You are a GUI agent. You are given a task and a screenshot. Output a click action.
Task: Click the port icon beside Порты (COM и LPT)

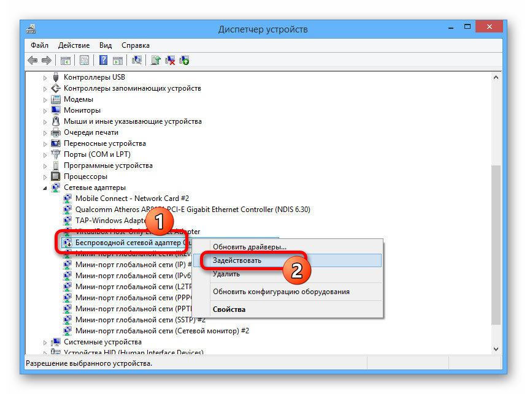pyautogui.click(x=56, y=154)
